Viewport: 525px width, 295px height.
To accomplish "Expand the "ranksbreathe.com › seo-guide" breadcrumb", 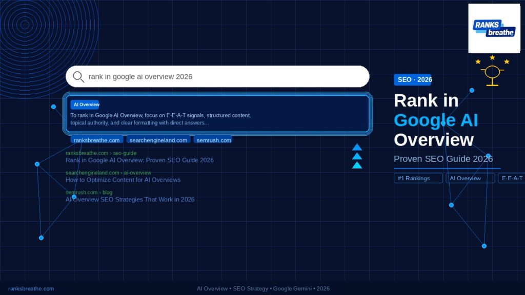I will pos(101,153).
